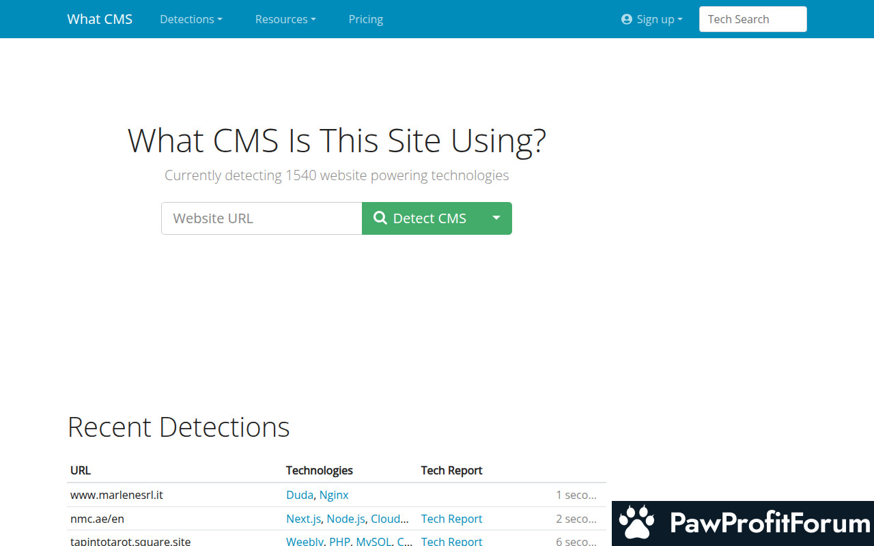Expand the Resources dropdown menu

[x=285, y=19]
